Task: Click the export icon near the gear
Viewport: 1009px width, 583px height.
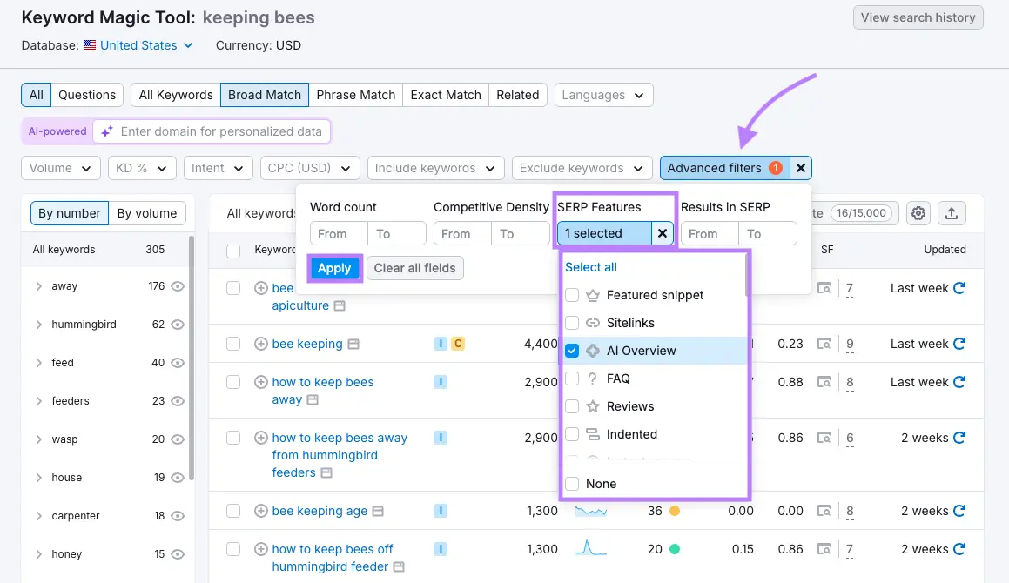Action: point(952,212)
